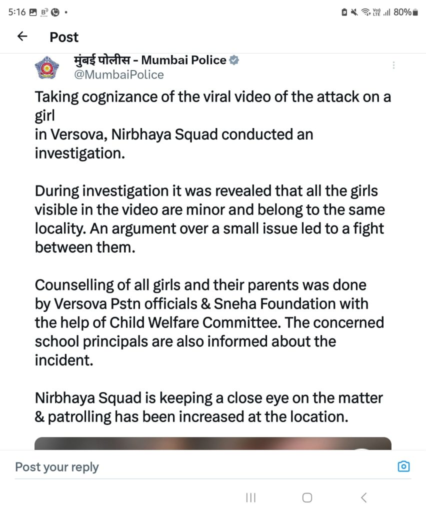Tap the battery 80% indicator
Screen dimensions: 426x512
[x=405, y=12]
